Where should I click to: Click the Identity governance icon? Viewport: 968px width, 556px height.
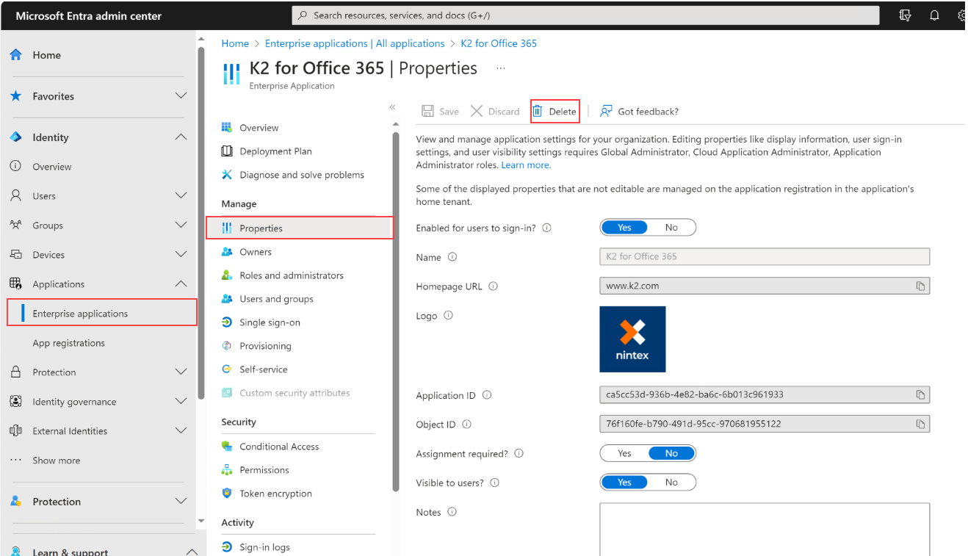(15, 402)
